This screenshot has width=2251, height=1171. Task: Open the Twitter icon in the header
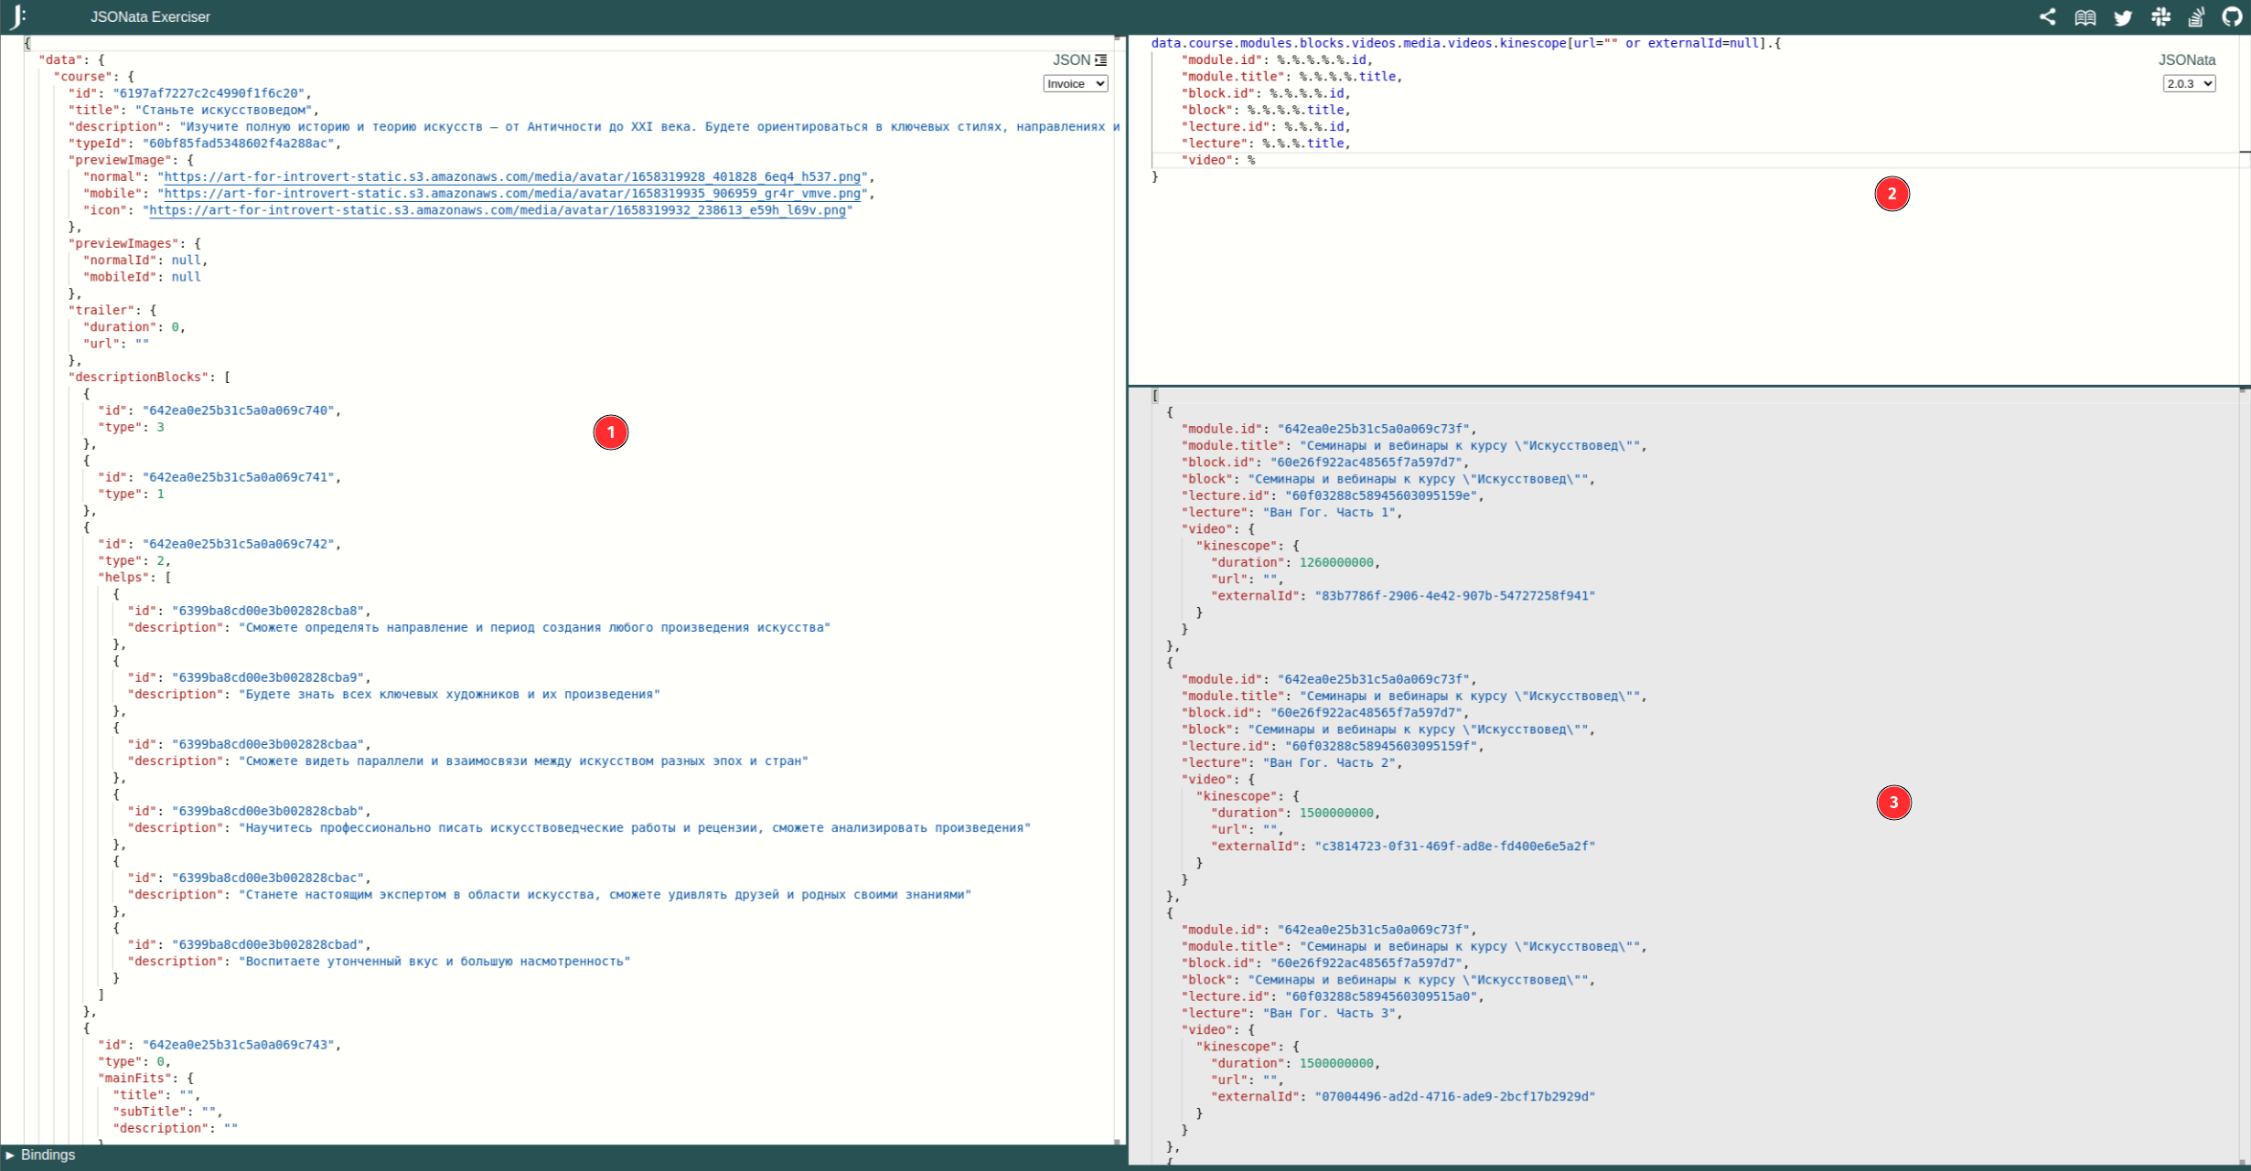click(2124, 17)
